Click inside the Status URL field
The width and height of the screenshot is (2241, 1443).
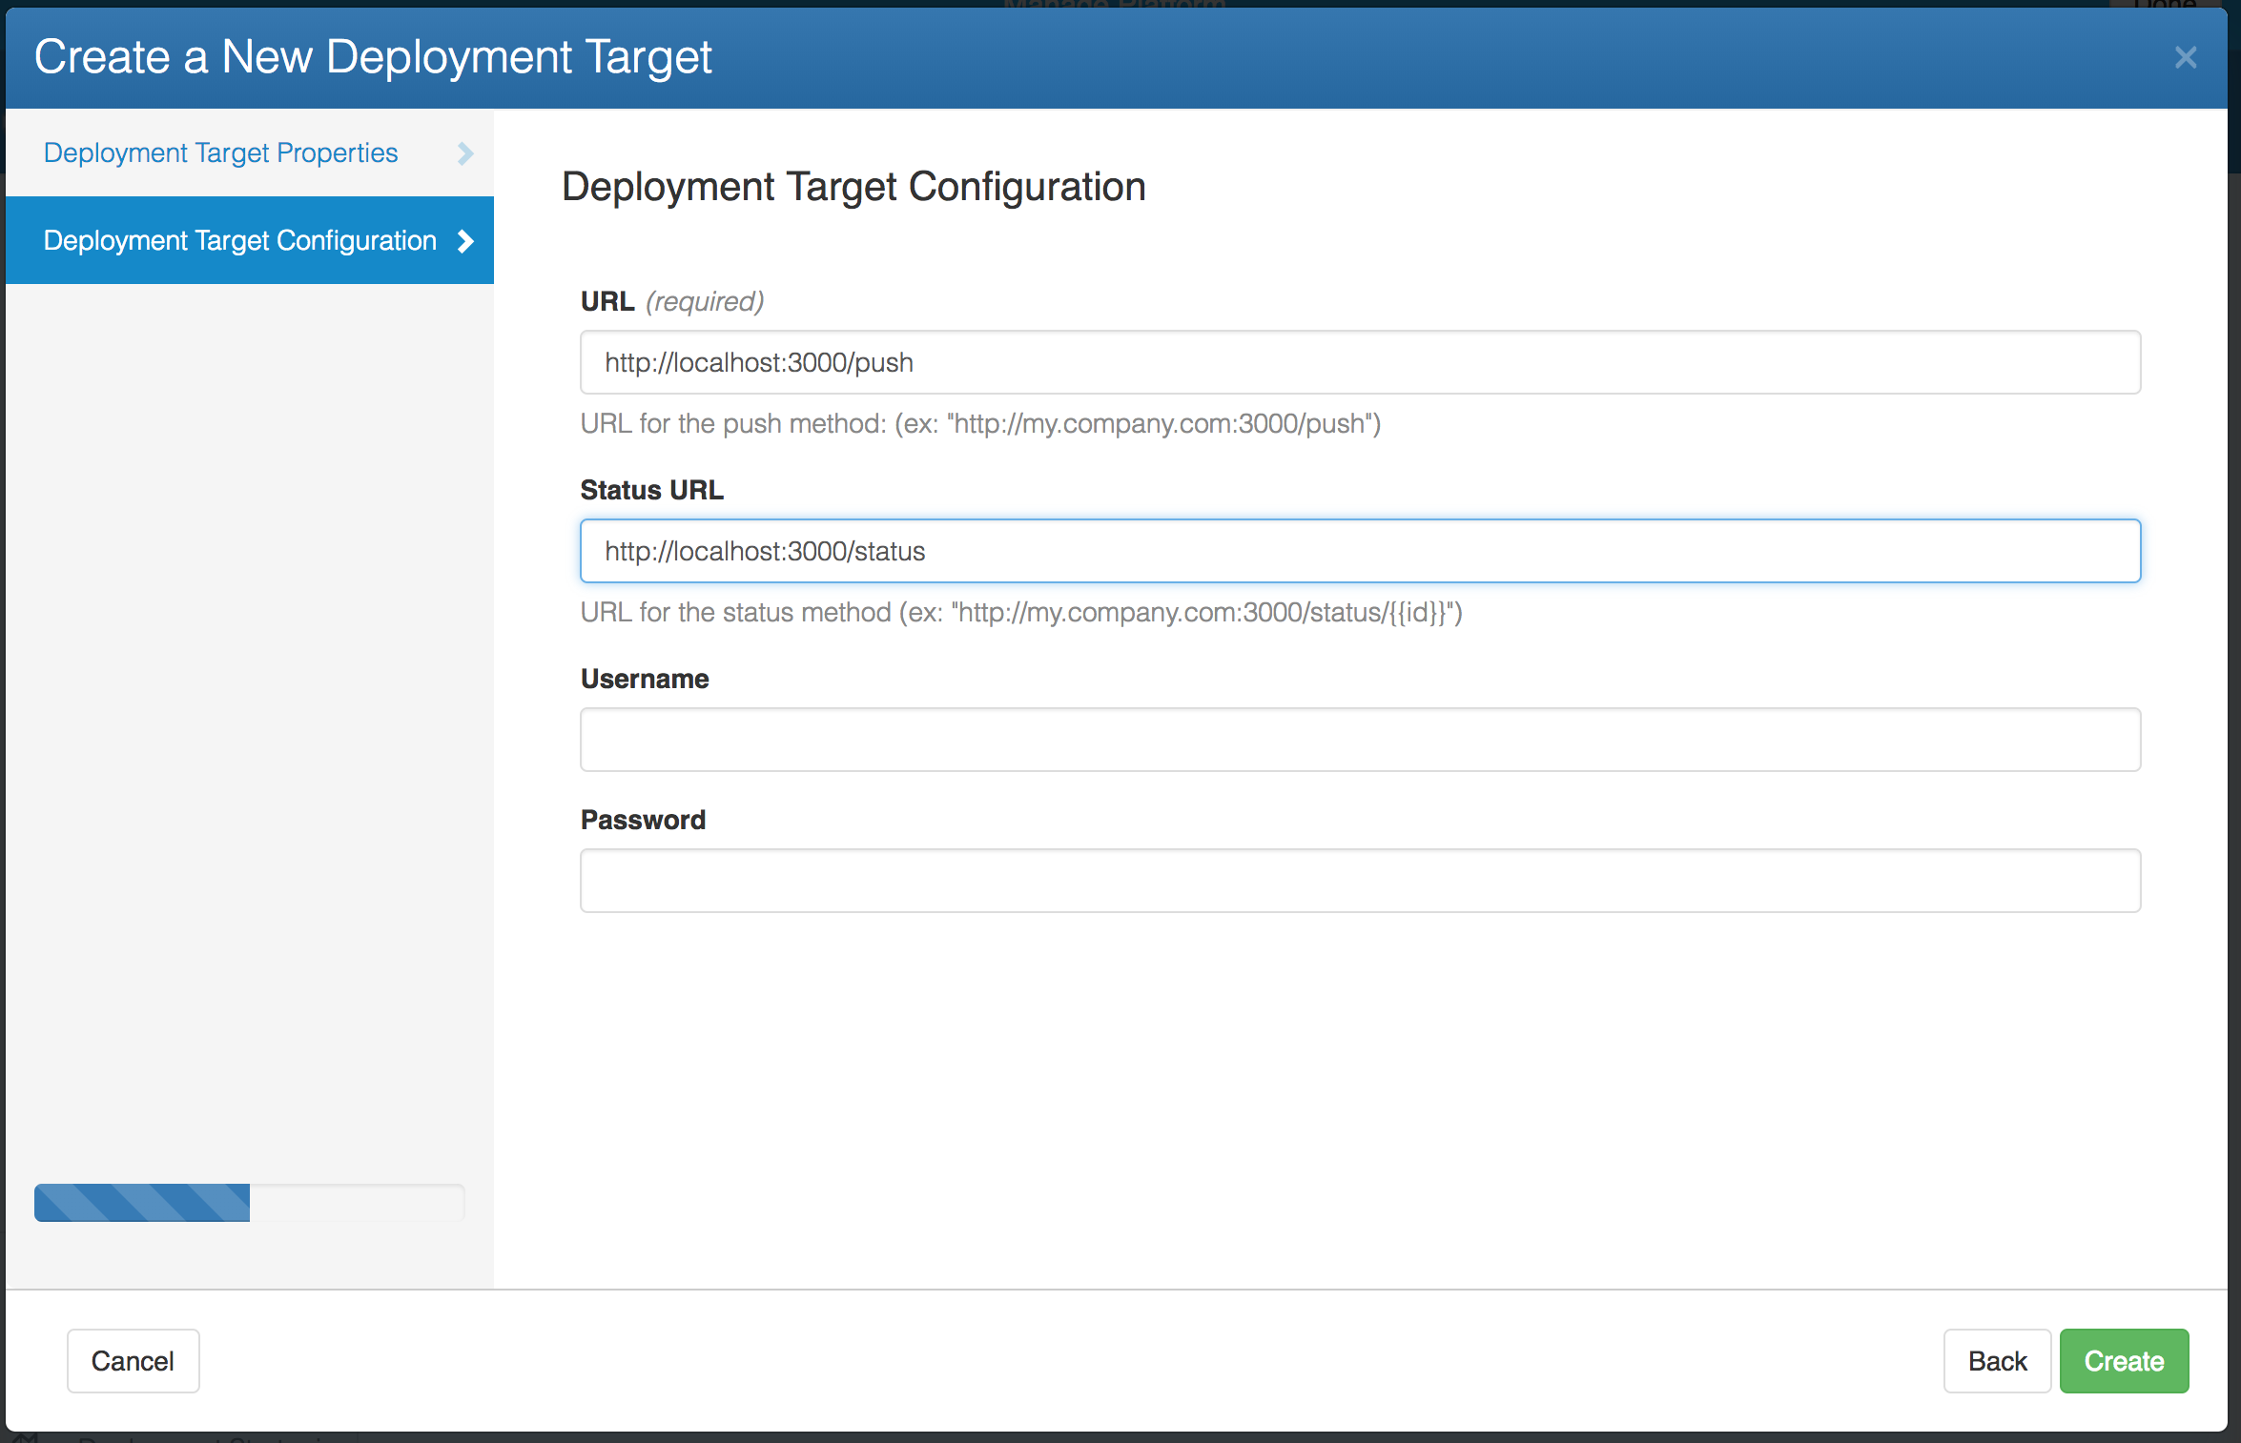(x=1360, y=551)
